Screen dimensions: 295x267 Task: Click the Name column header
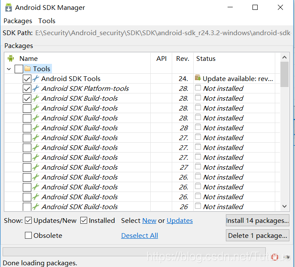29,59
